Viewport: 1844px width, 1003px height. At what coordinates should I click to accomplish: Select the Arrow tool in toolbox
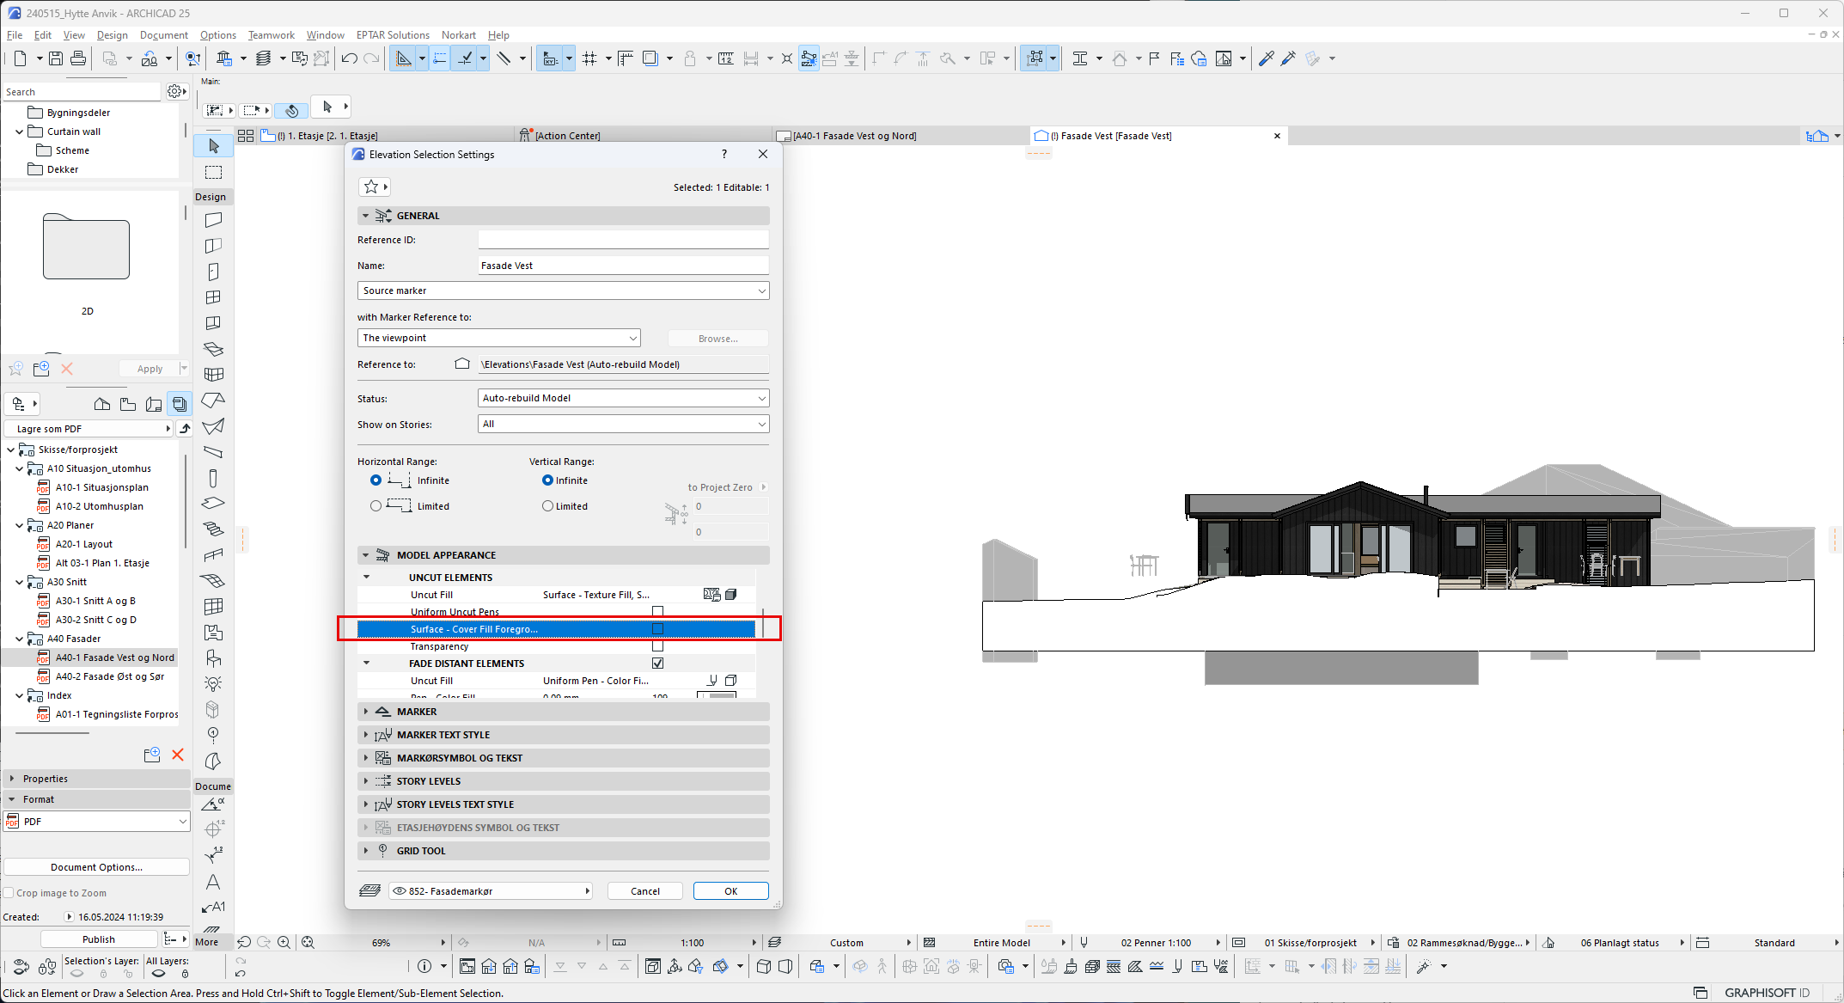coord(214,146)
